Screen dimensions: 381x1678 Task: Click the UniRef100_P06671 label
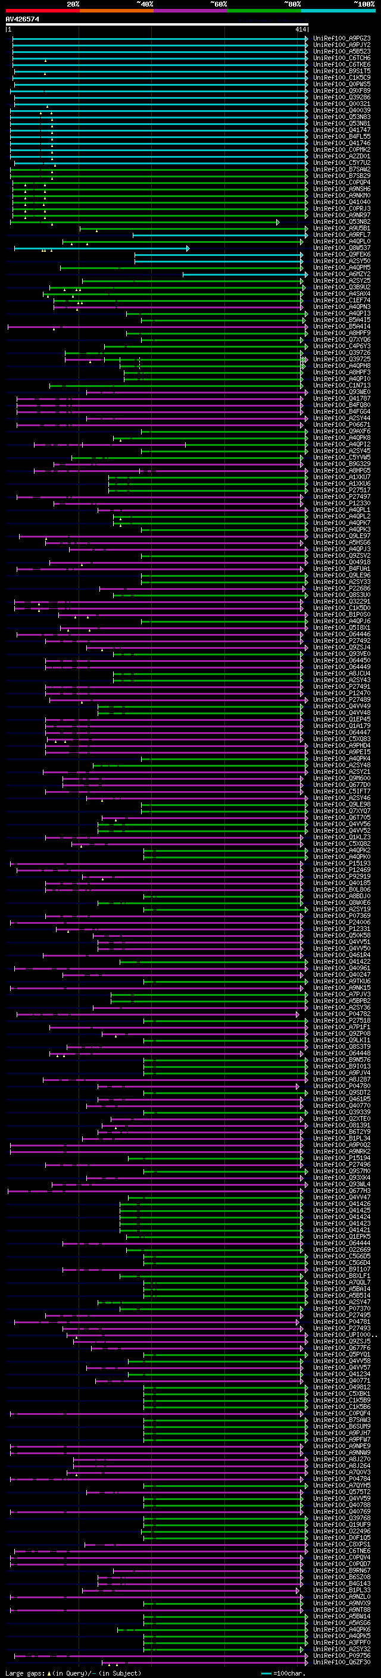pos(342,425)
